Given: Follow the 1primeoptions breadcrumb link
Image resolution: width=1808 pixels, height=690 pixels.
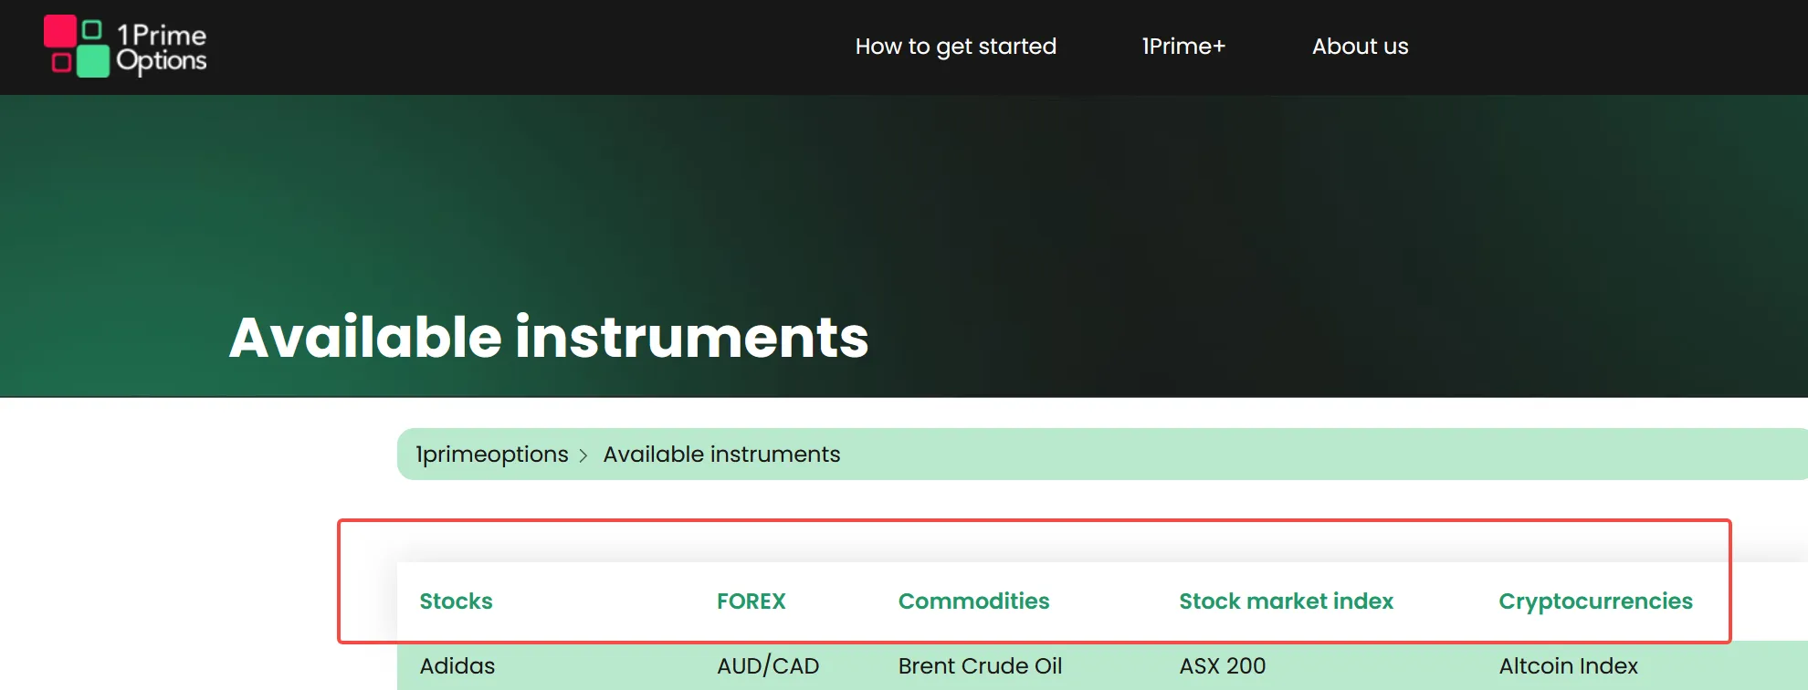Looking at the screenshot, I should (491, 455).
